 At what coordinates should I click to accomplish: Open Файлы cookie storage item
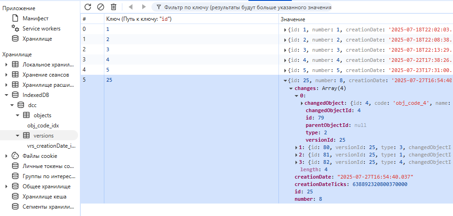click(34, 156)
